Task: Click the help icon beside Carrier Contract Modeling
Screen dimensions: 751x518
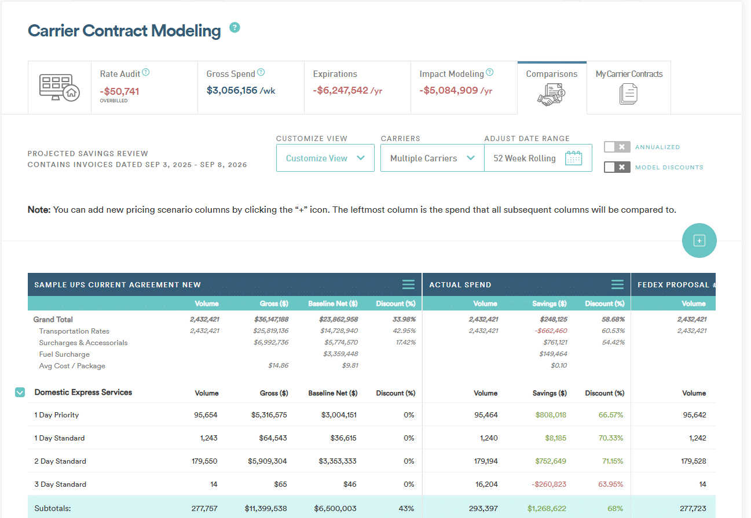Action: pos(235,28)
